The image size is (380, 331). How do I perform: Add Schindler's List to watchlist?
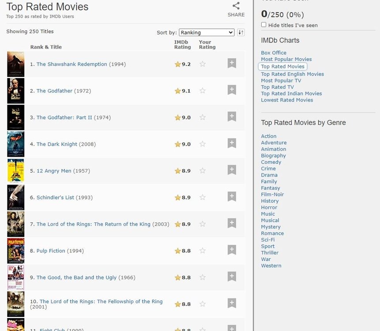[x=232, y=197]
